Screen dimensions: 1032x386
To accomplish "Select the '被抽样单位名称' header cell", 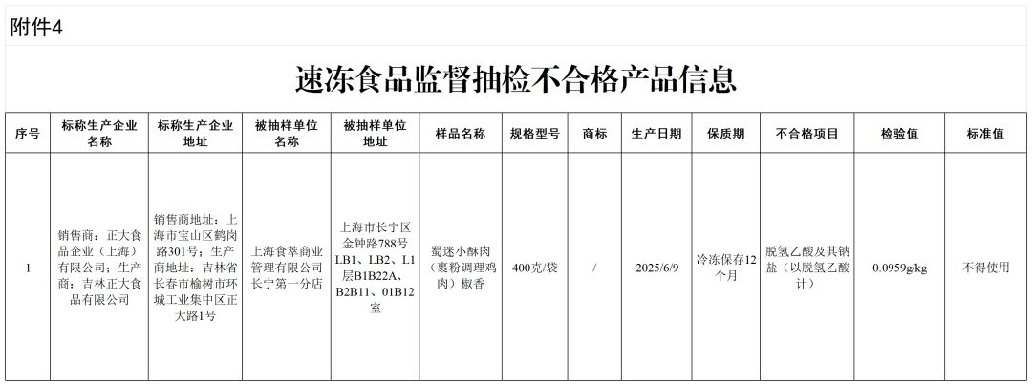I will point(287,134).
